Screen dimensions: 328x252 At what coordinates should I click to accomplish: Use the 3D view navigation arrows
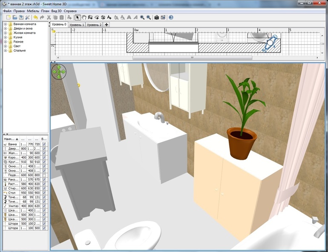coord(58,71)
